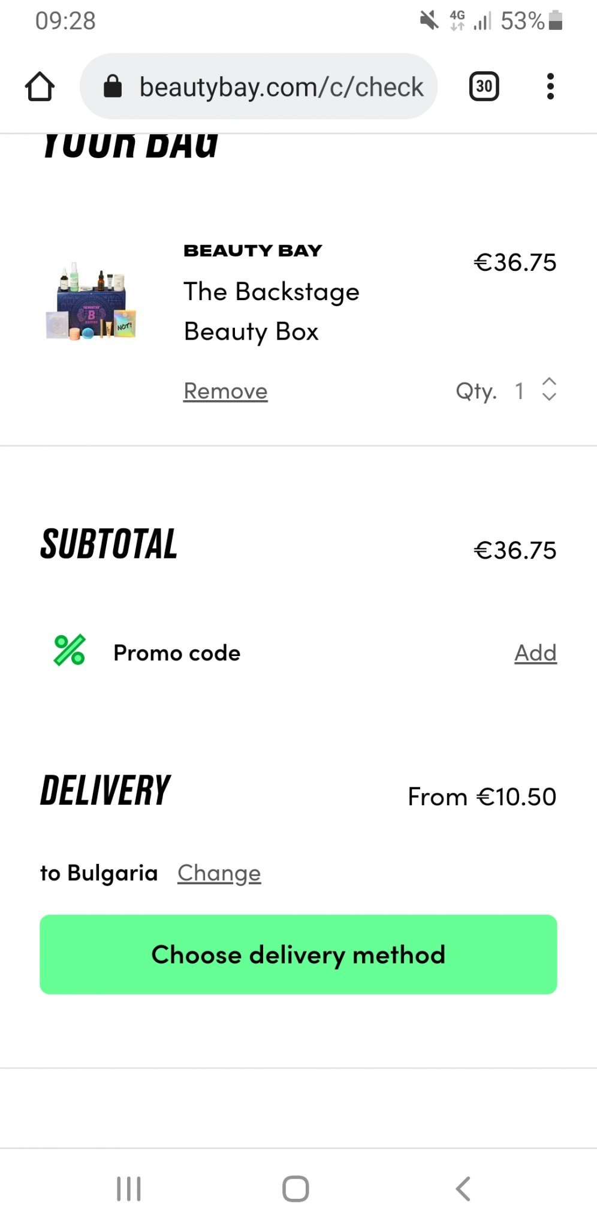Decrease quantity with the down arrow
Image resolution: width=597 pixels, height=1227 pixels.
pyautogui.click(x=549, y=397)
